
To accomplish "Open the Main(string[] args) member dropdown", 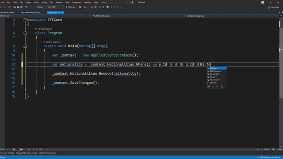I will [x=233, y=16].
